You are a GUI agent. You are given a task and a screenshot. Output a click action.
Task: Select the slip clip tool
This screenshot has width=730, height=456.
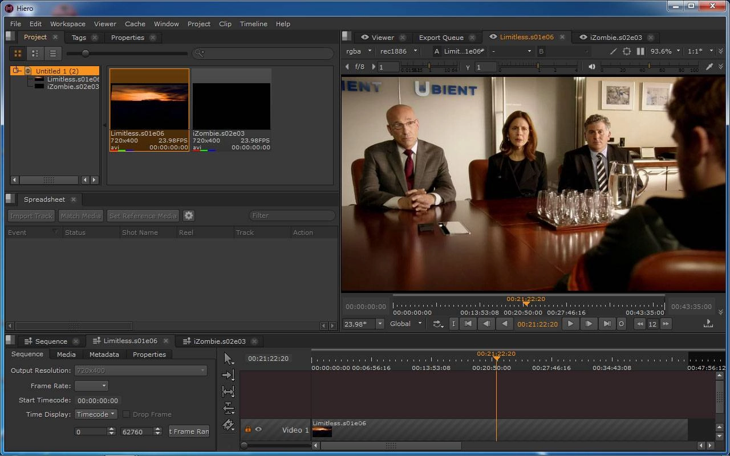(x=229, y=392)
